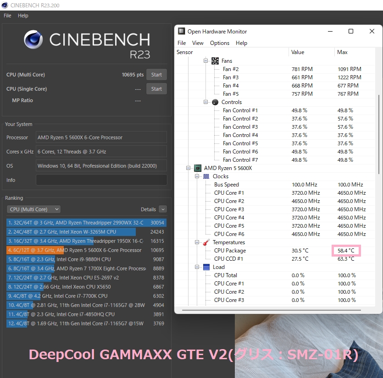The height and width of the screenshot is (378, 383).
Task: Select the CPU Package temperature row
Action: (x=275, y=251)
